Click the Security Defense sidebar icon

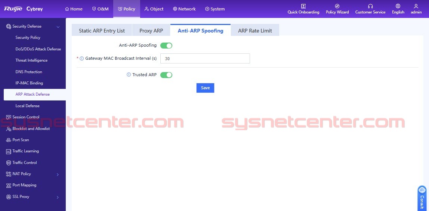pyautogui.click(x=9, y=27)
